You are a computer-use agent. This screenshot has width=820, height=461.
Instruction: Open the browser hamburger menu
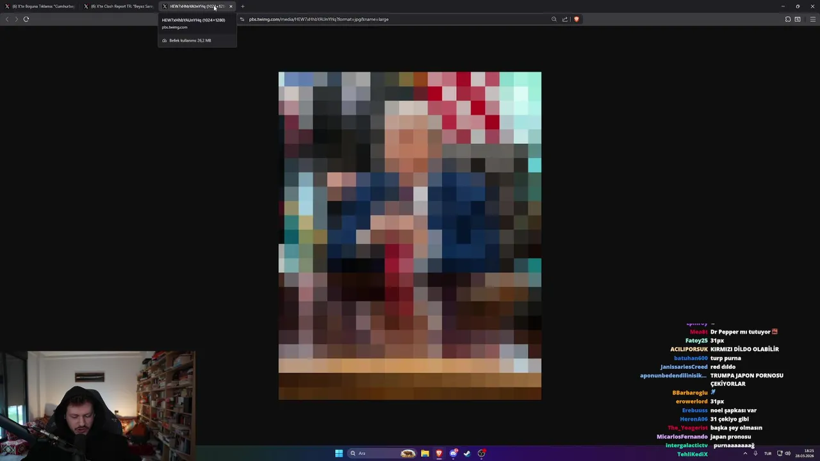pyautogui.click(x=813, y=19)
